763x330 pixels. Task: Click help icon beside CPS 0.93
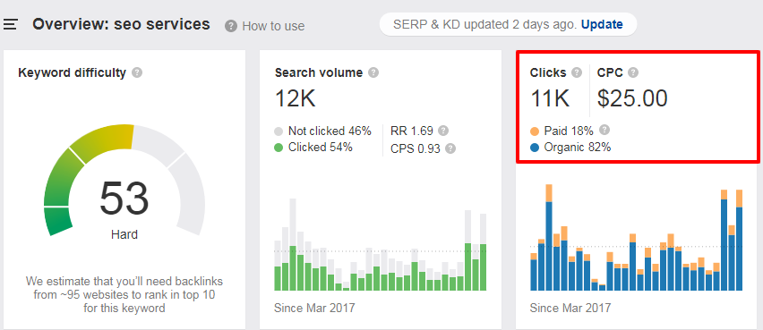click(x=450, y=148)
